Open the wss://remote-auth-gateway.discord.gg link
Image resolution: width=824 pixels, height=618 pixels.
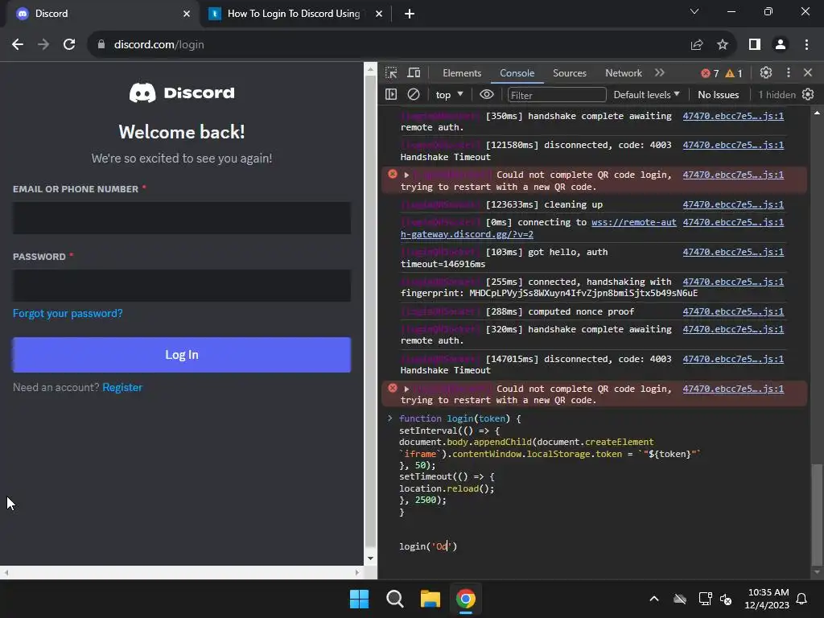click(634, 222)
